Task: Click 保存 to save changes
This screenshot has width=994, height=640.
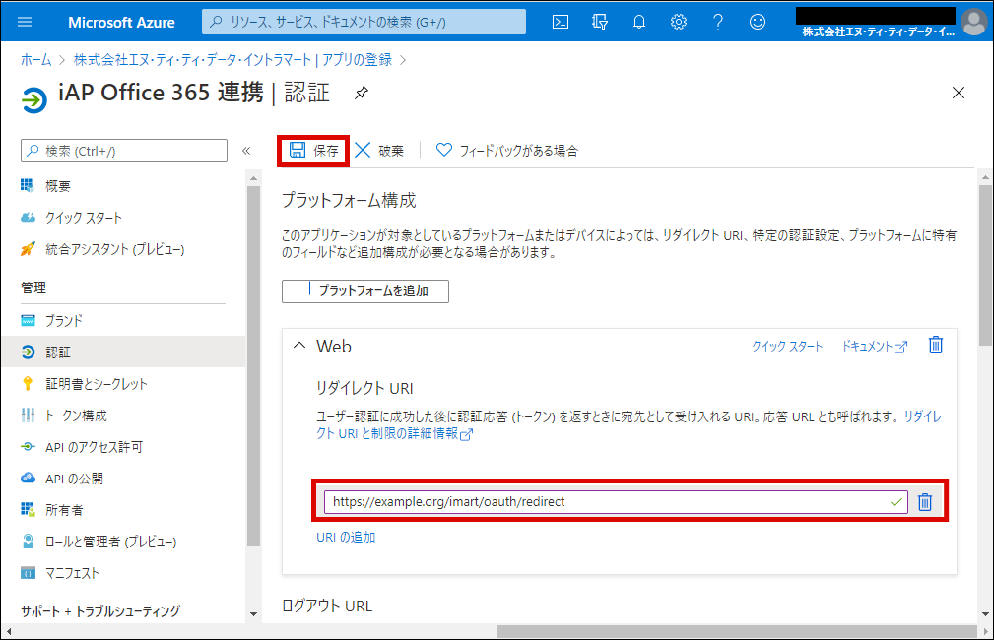Action: point(314,151)
